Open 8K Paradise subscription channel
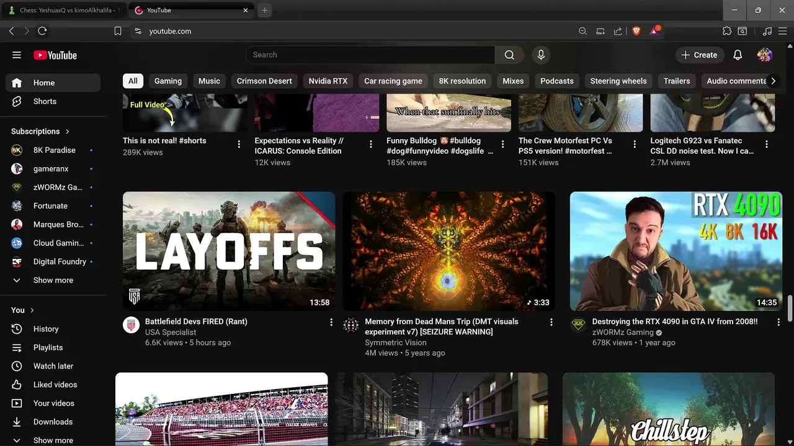794x446 pixels. click(x=53, y=150)
